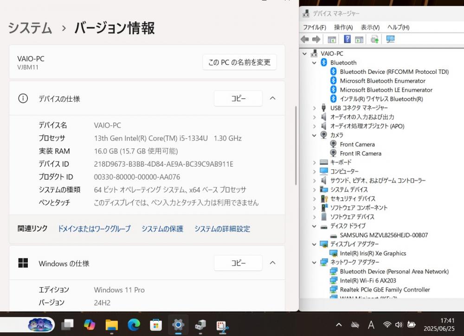Viewport: 464px width, 336px height.
Task: Select Microsoft Bluetooth Enumerator device
Action: coord(383,81)
